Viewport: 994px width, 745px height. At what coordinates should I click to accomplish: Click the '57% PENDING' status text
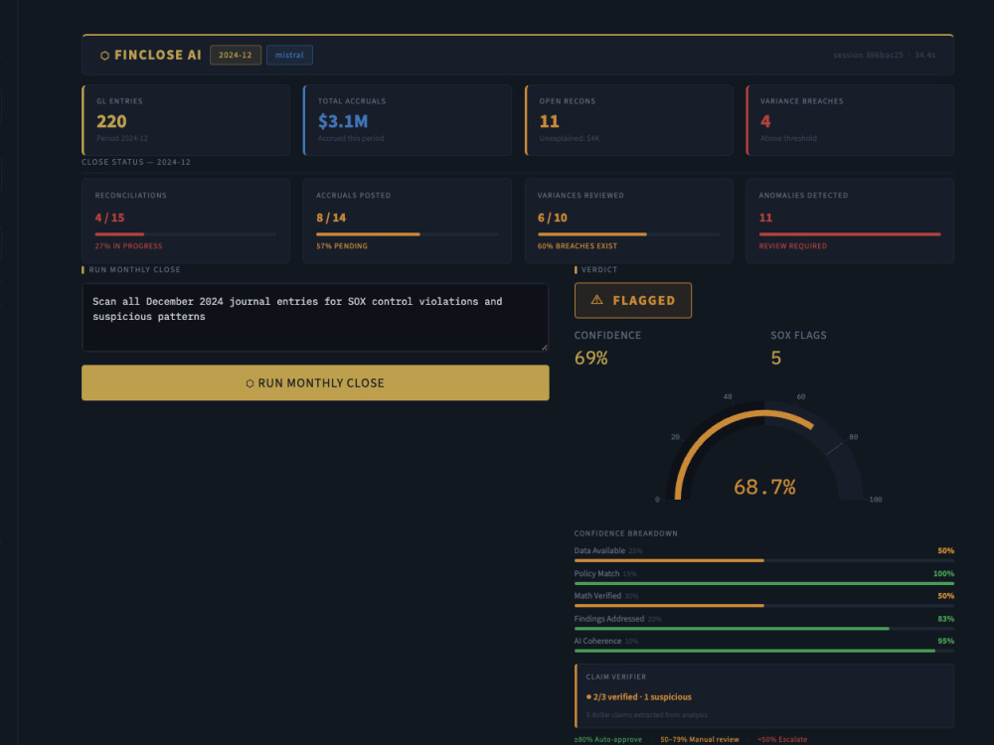(x=342, y=245)
